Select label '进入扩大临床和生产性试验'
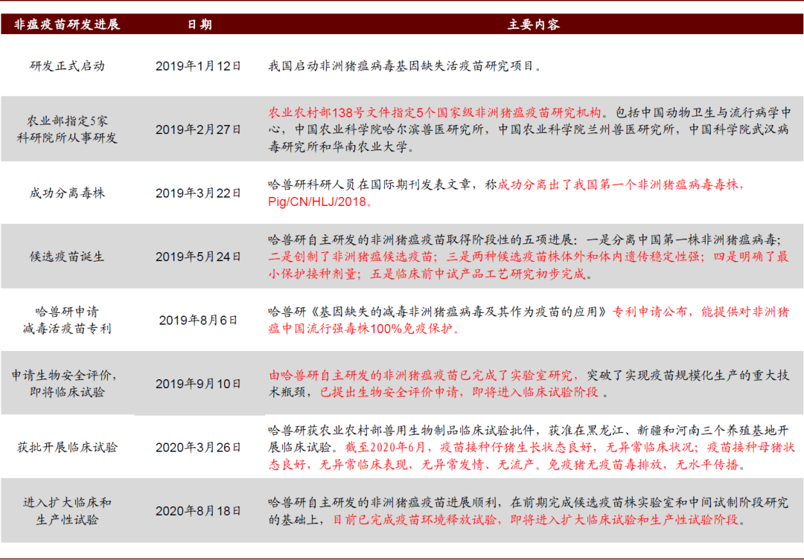 pyautogui.click(x=67, y=511)
